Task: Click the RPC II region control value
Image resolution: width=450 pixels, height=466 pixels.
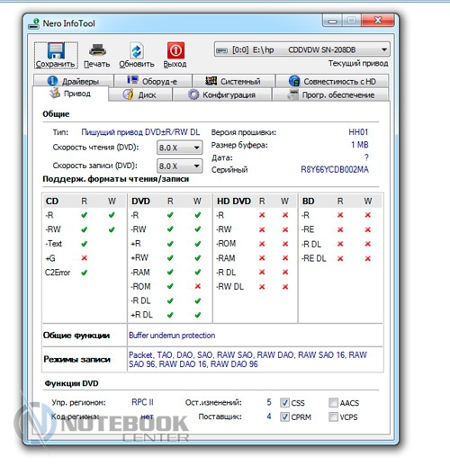Action: point(142,402)
